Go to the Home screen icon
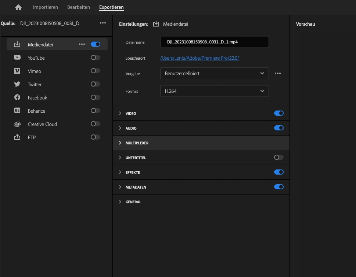This screenshot has height=277, width=356. [x=18, y=7]
